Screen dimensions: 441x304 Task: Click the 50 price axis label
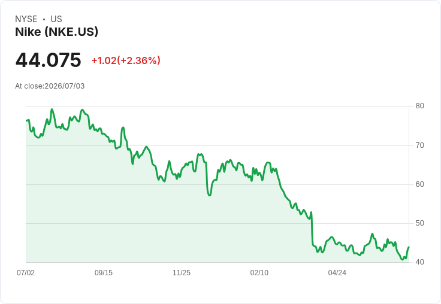[419, 223]
